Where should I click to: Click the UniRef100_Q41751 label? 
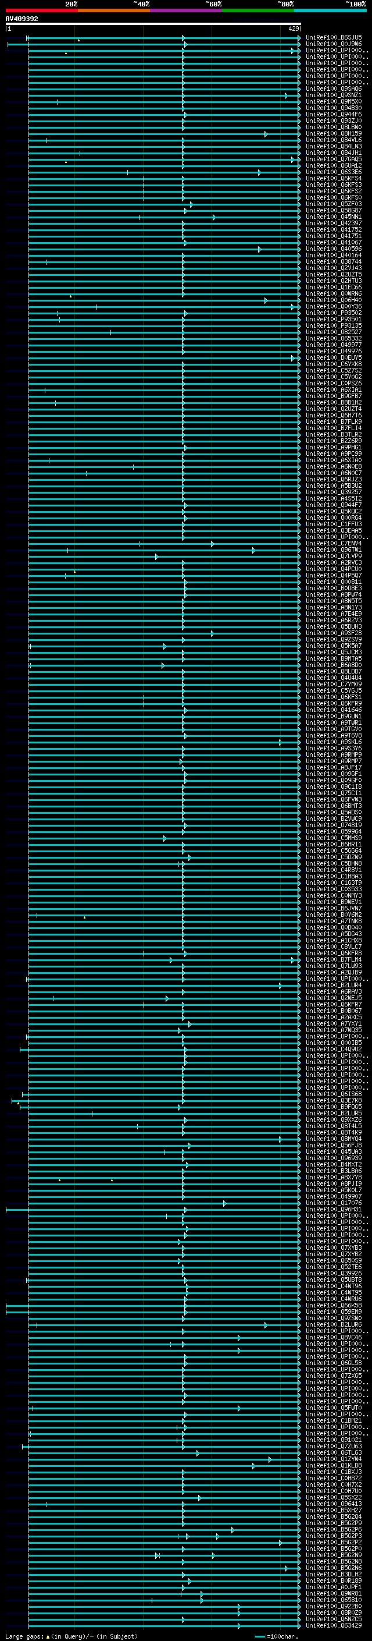click(334, 236)
